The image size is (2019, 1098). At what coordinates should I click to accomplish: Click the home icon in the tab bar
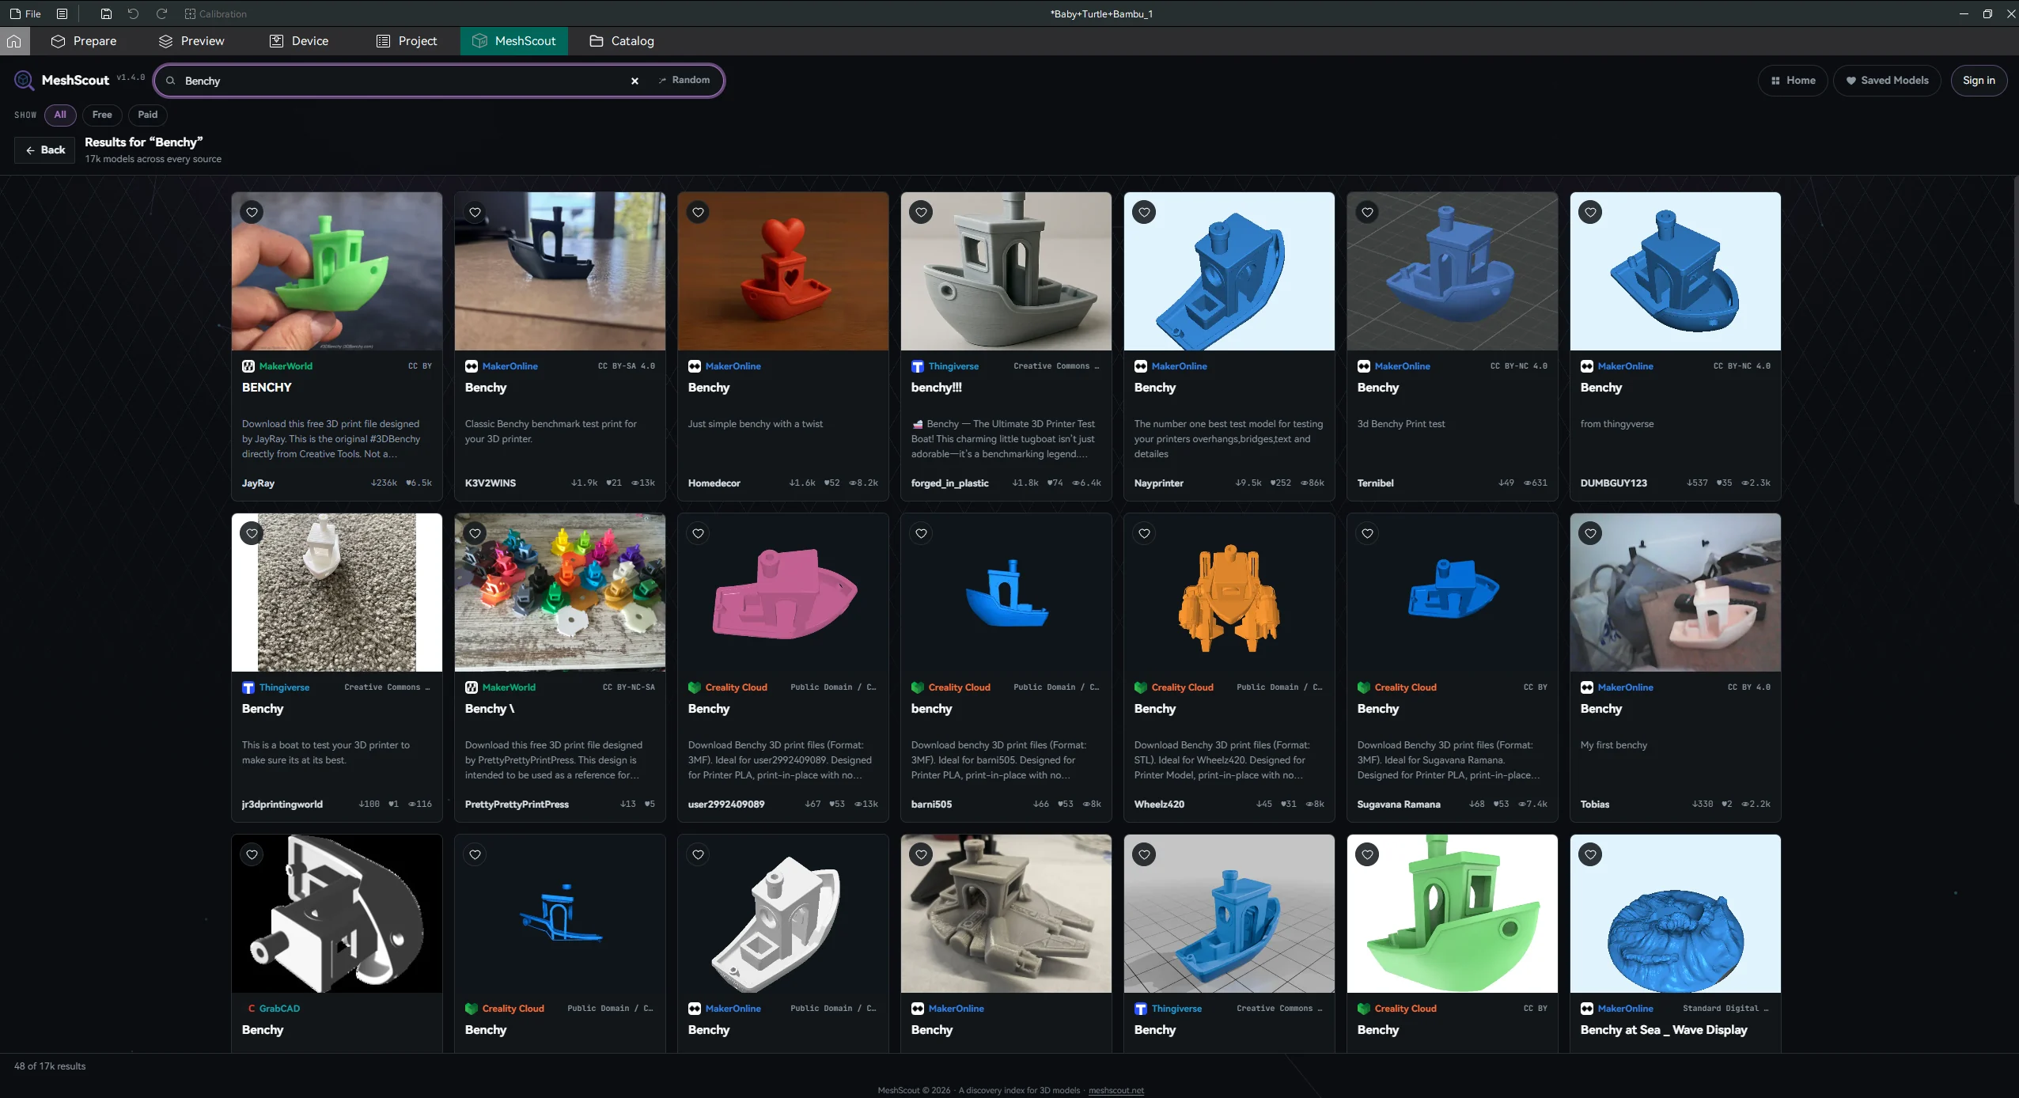[14, 40]
